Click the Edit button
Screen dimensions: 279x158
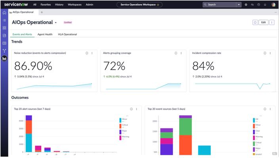[263, 23]
